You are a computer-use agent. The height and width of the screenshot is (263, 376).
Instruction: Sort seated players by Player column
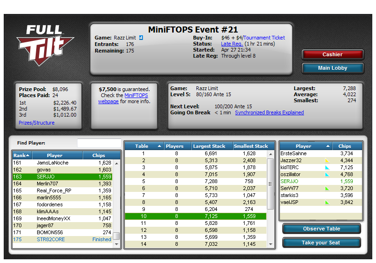(x=306, y=146)
